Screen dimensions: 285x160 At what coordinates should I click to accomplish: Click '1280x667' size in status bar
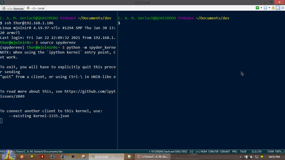225,152
